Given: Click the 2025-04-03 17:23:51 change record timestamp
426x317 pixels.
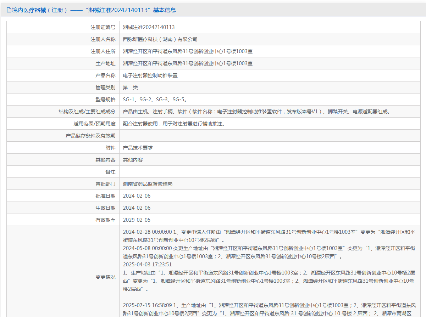Looking at the screenshot, I should [147, 265].
